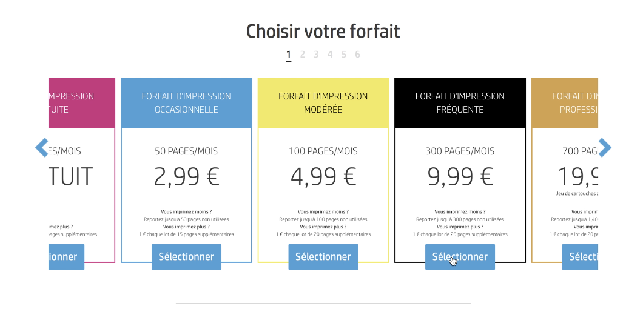626x309 pixels.
Task: Go to plan page 2
Action: point(302,55)
